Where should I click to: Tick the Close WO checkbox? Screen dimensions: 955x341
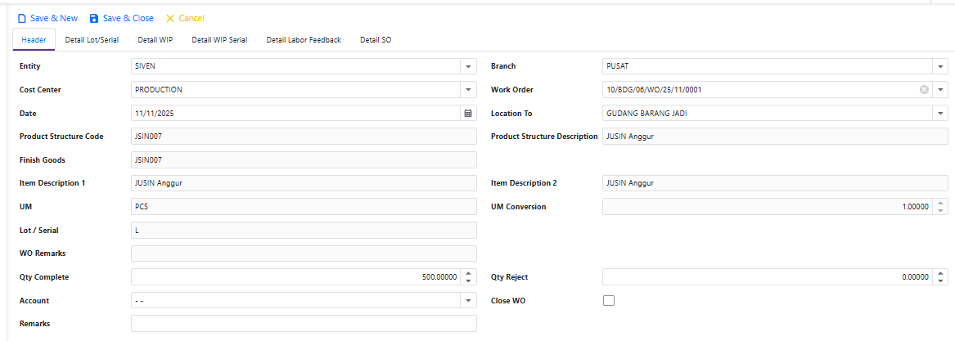click(x=609, y=300)
